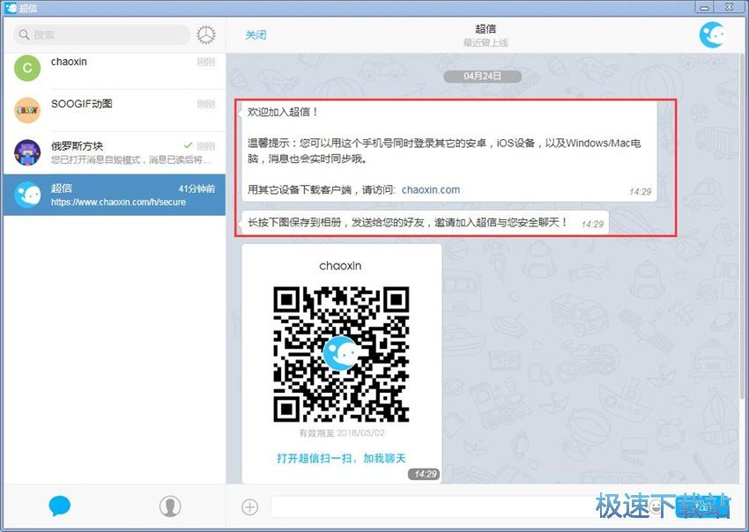Click the 长按下图保存到相册 message
This screenshot has height=532, width=749.
[x=425, y=223]
